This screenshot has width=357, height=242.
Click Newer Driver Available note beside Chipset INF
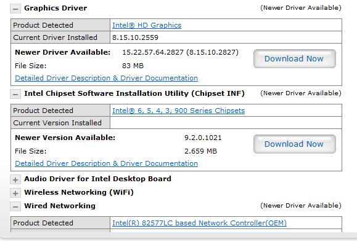tap(301, 93)
